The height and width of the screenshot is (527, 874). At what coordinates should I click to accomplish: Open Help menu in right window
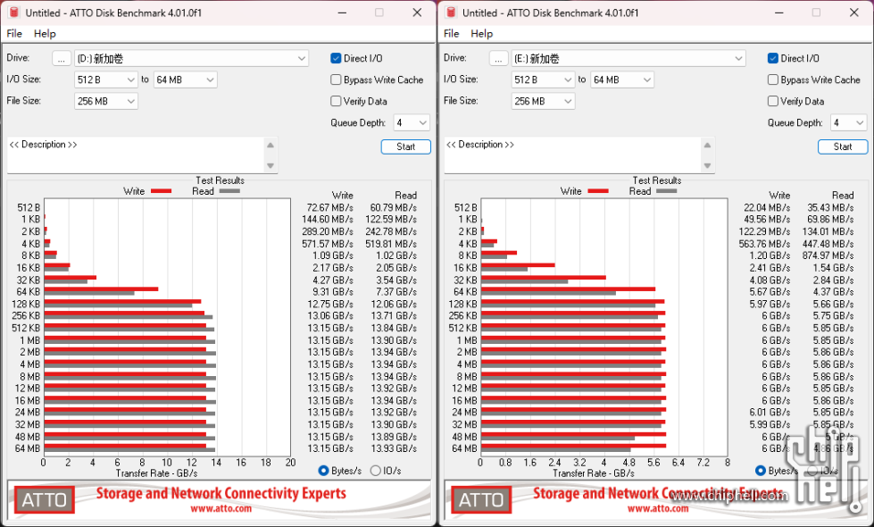click(481, 33)
